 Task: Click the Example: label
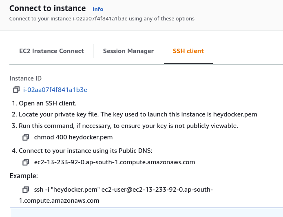(24, 176)
